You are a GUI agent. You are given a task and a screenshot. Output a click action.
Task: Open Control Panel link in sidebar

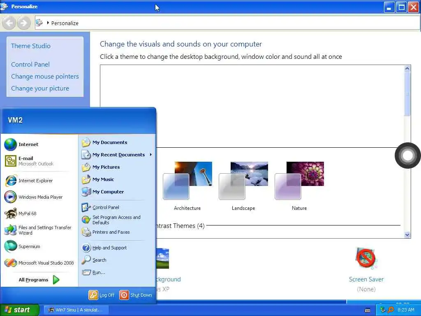click(30, 65)
